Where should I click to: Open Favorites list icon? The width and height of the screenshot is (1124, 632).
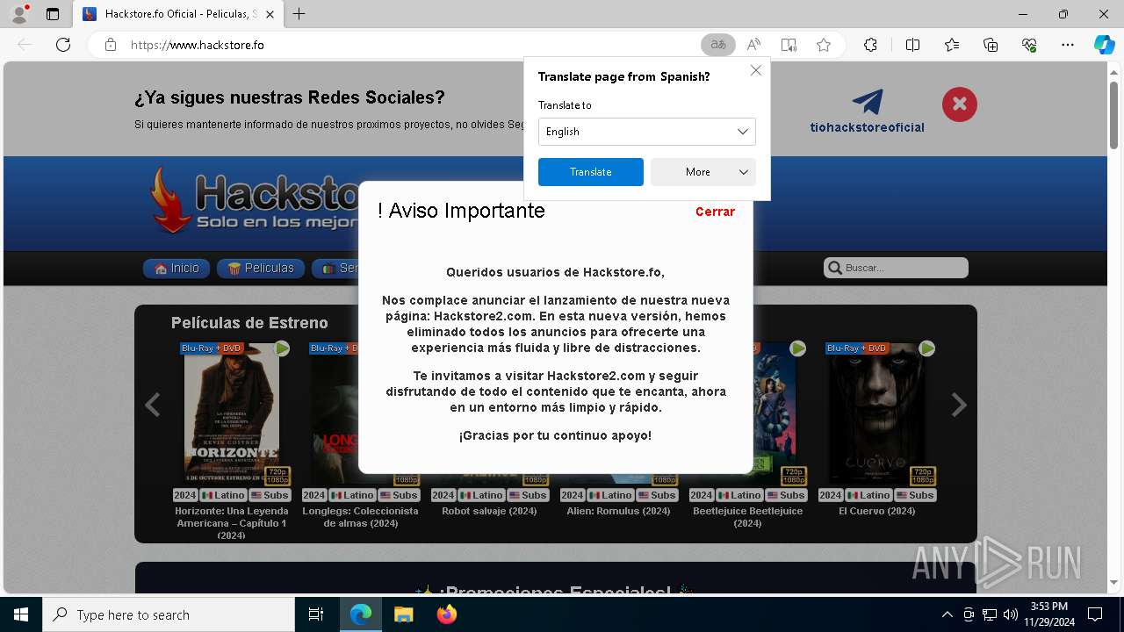[x=952, y=45]
